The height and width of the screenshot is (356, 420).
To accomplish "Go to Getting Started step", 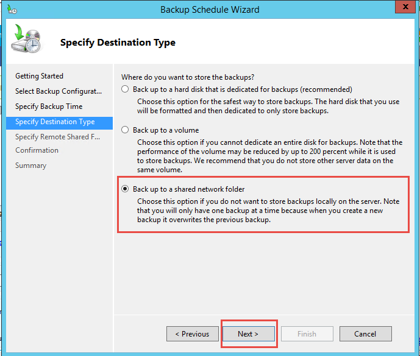I will 39,76.
